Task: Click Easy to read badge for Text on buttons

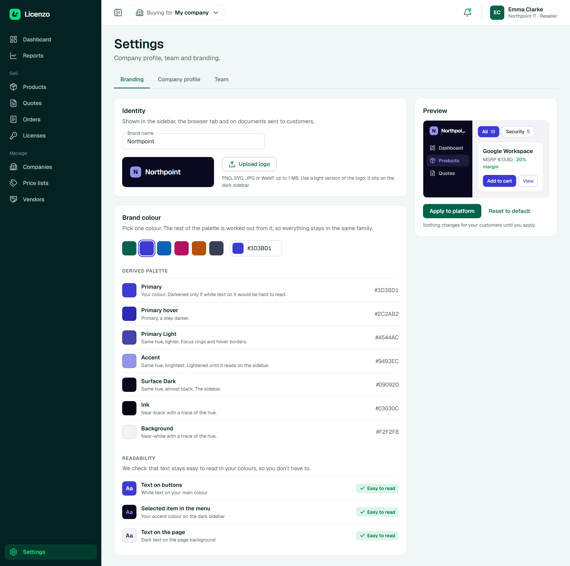Action: click(377, 488)
